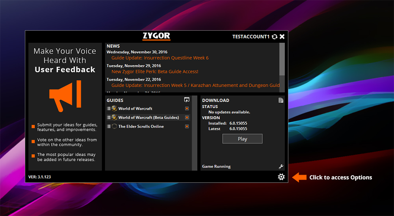Click list icon beside The Elder Scrolls Online
Screen dimensions: 394x216
click(x=109, y=127)
